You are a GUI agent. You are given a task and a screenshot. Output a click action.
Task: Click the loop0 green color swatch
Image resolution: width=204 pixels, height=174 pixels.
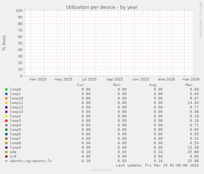coord(6,89)
